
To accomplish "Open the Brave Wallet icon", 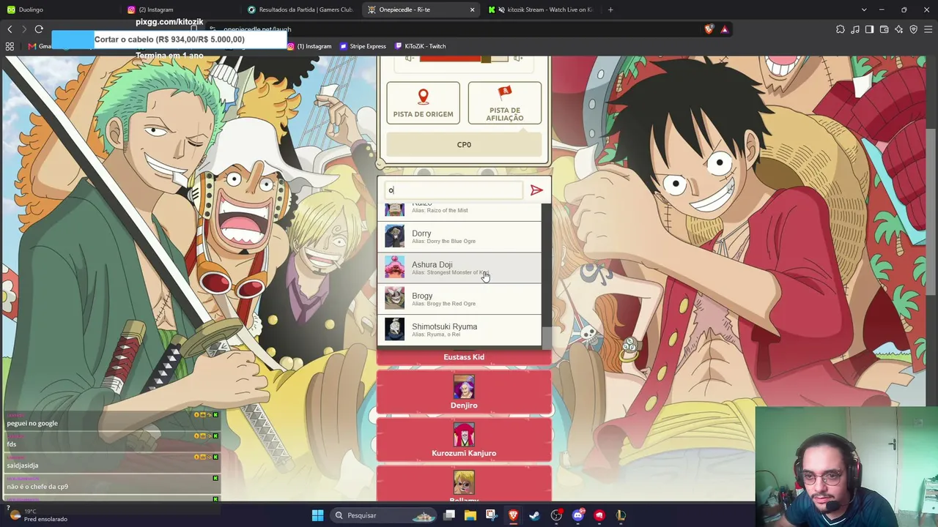I will [x=884, y=29].
